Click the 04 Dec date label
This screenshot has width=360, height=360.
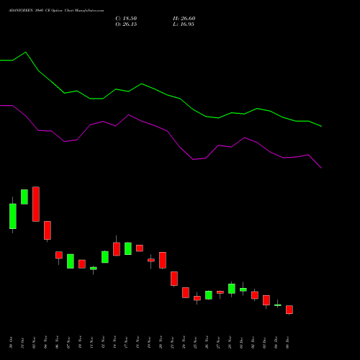coord(276,343)
